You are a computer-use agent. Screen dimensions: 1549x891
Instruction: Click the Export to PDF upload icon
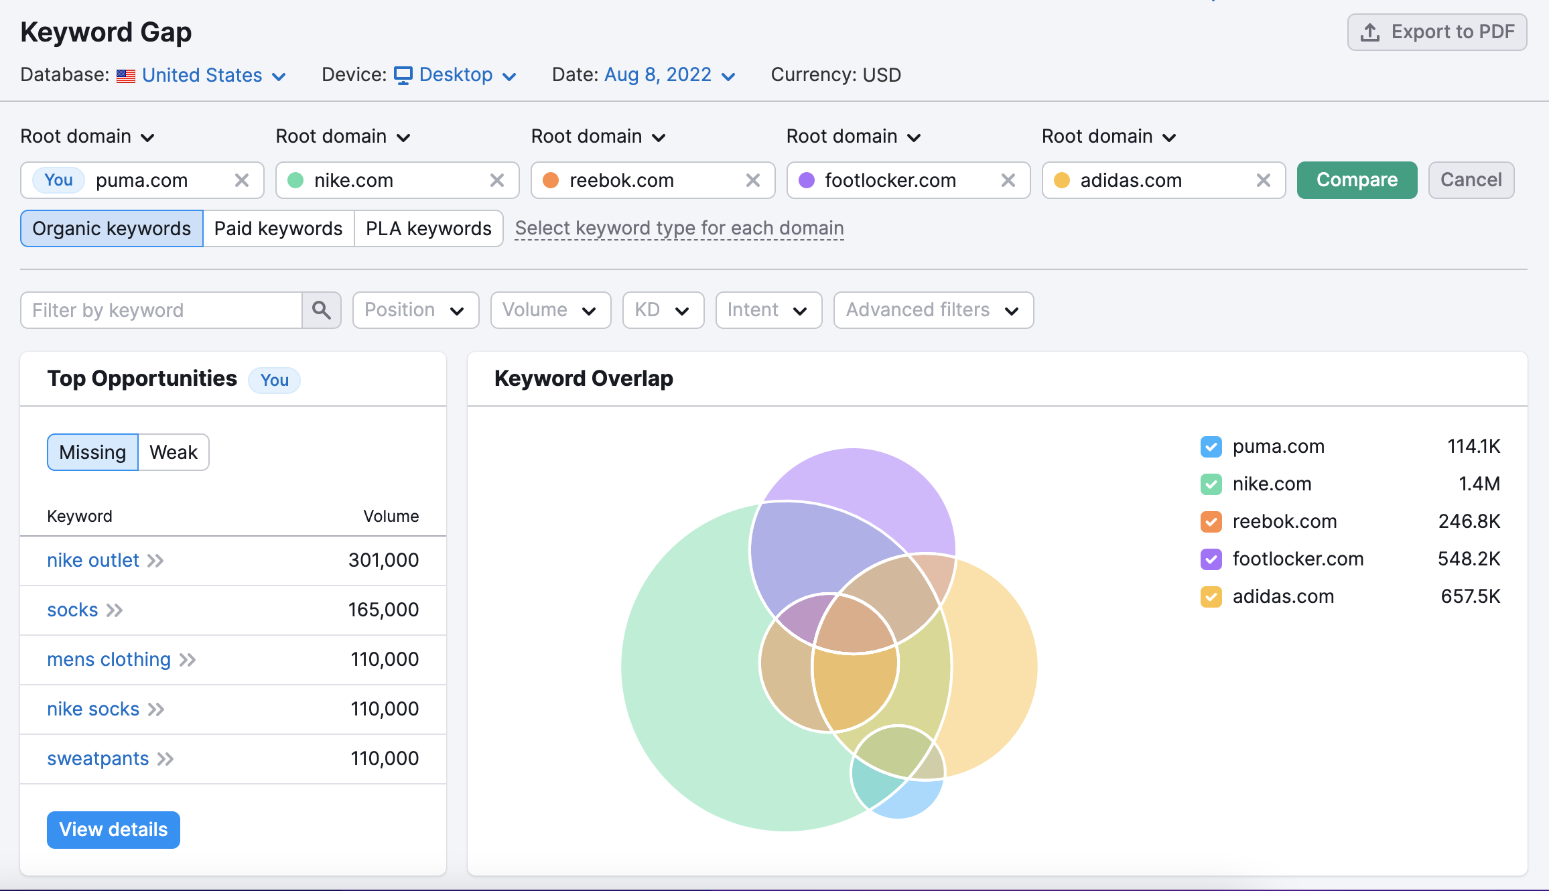click(x=1370, y=32)
